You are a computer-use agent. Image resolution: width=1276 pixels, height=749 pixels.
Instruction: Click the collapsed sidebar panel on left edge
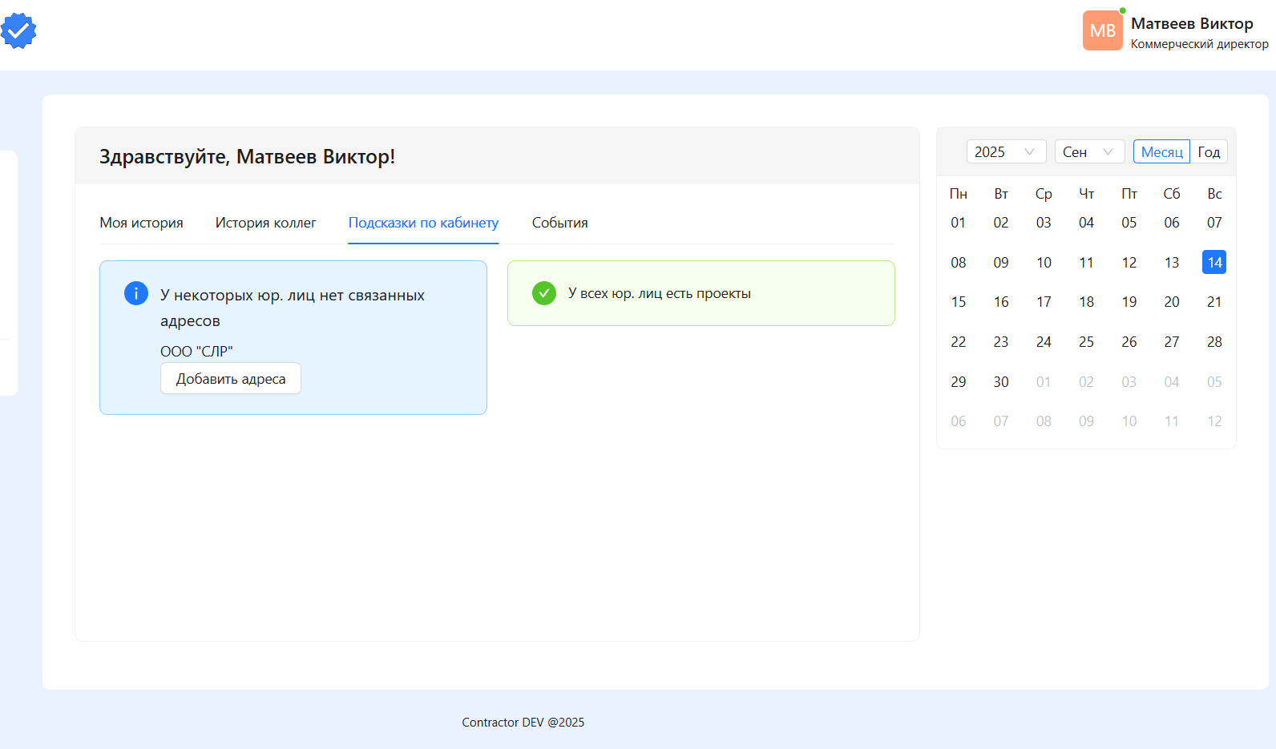(x=8, y=272)
